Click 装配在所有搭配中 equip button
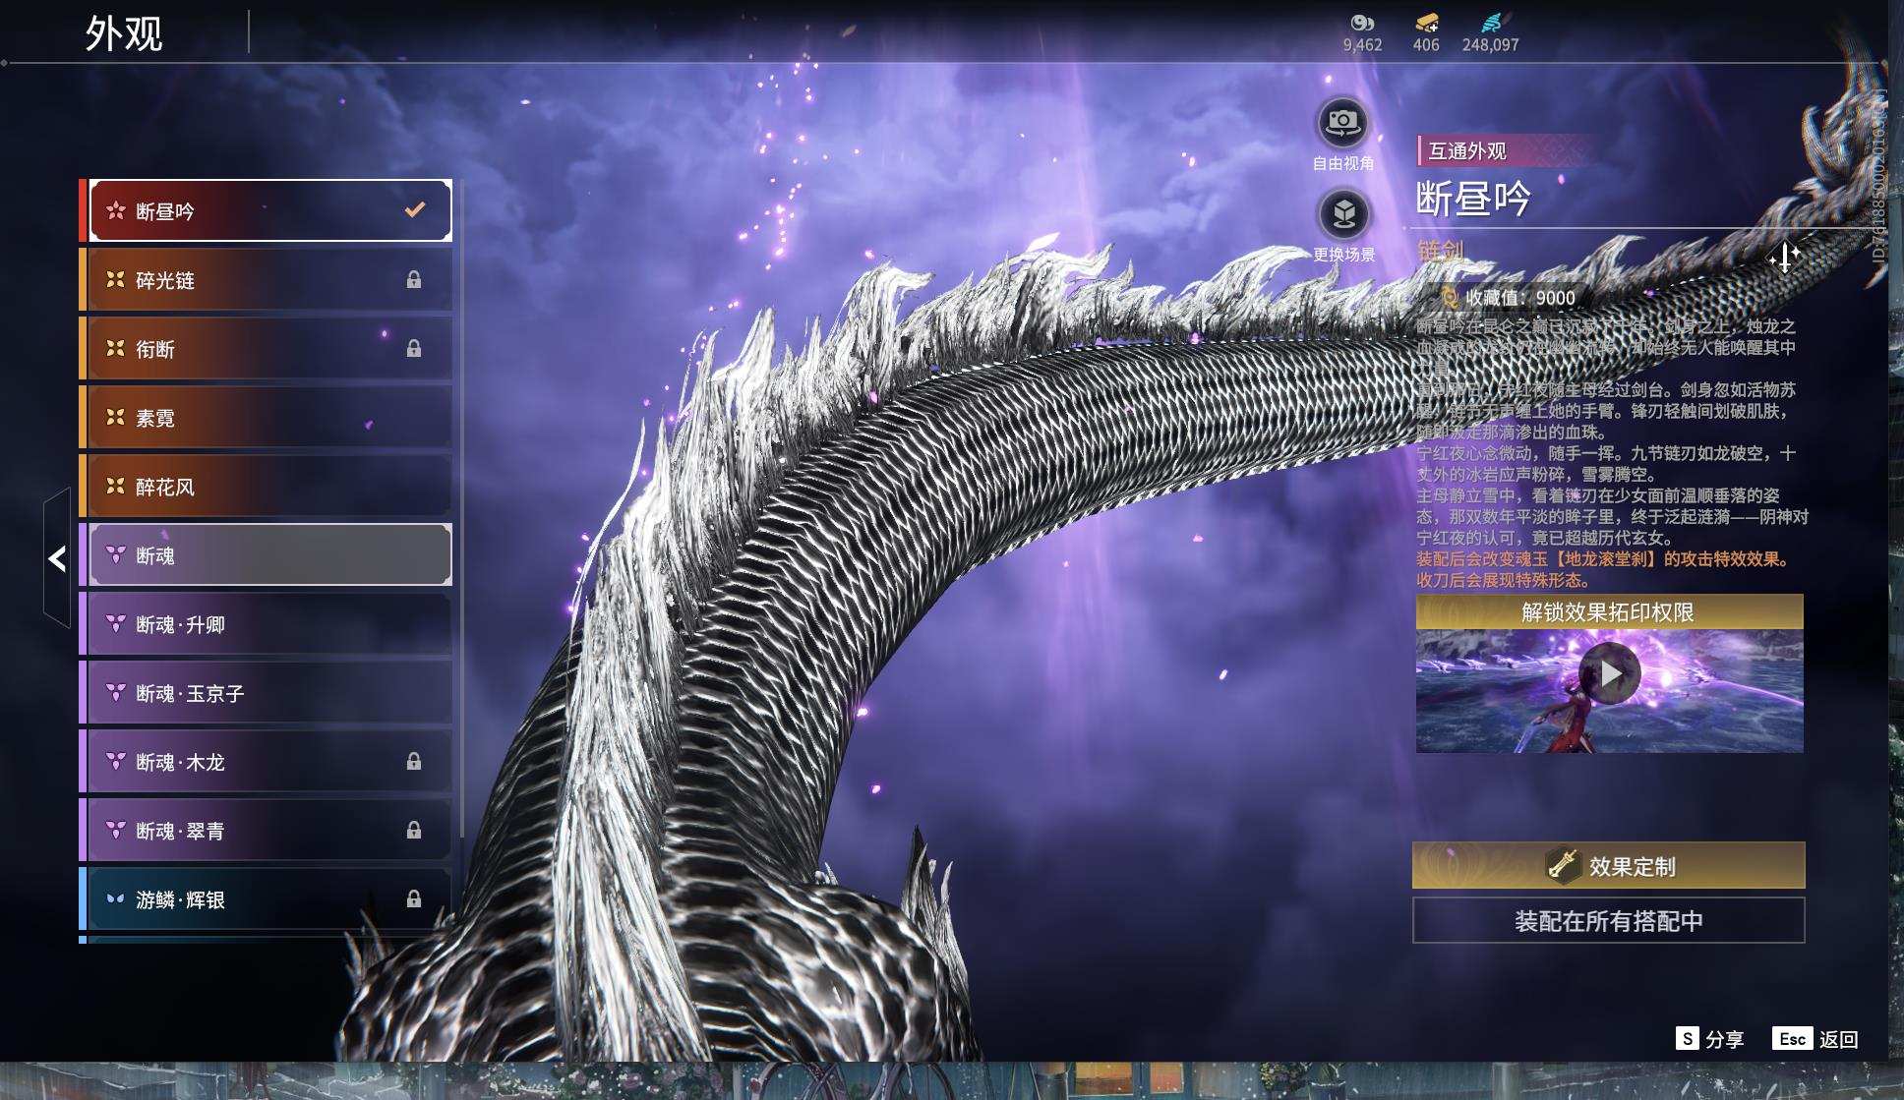 1609,920
